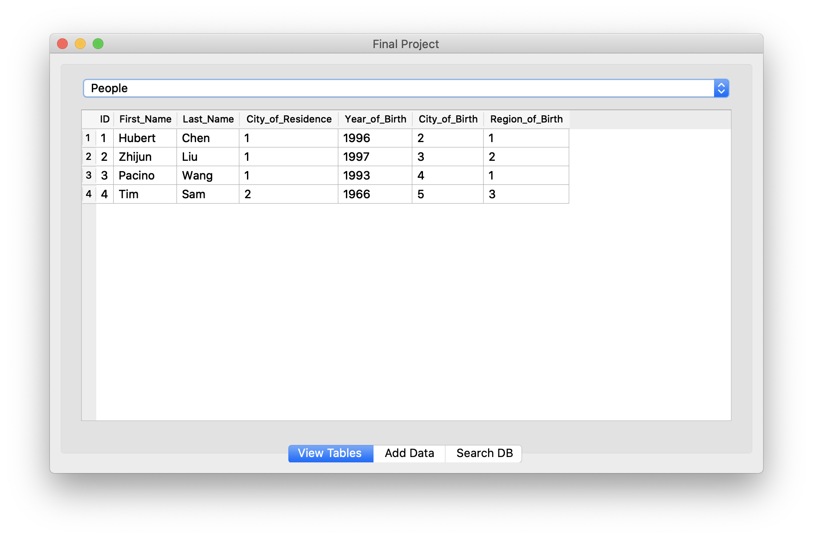The width and height of the screenshot is (813, 539).
Task: Select the cell 'Hubert'
Action: tap(145, 138)
